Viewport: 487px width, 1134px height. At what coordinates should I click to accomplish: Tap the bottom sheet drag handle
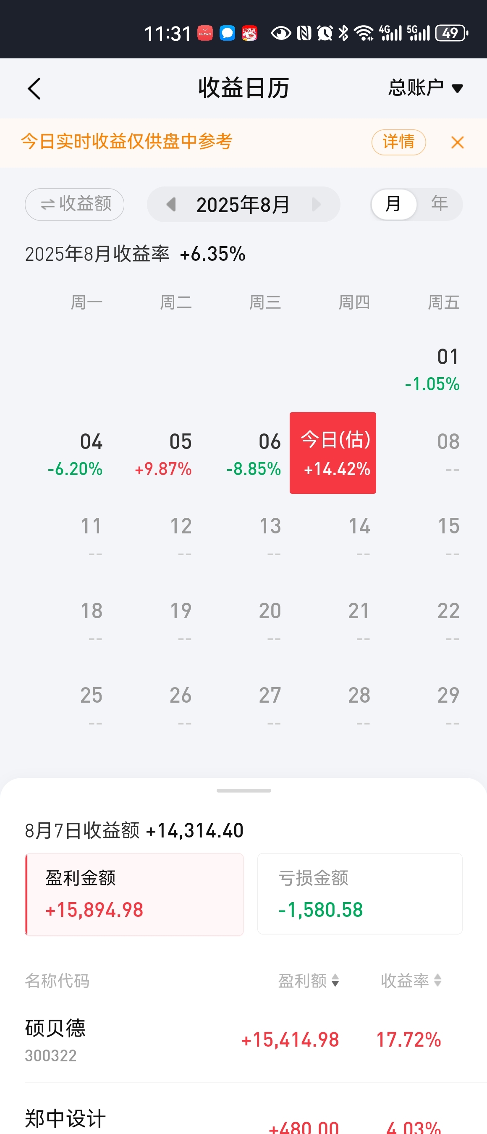click(x=244, y=790)
